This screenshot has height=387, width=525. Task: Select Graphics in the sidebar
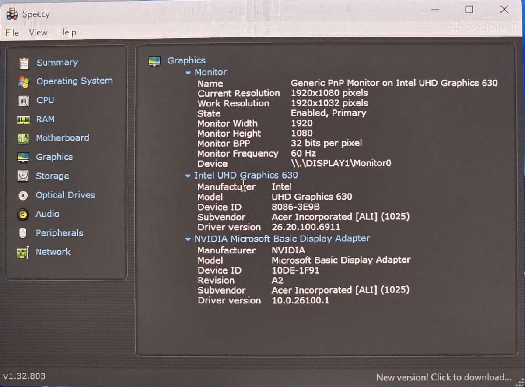54,157
